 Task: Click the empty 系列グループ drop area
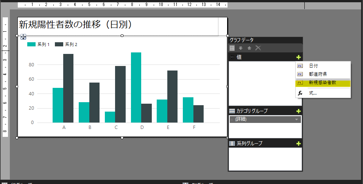point(265,159)
